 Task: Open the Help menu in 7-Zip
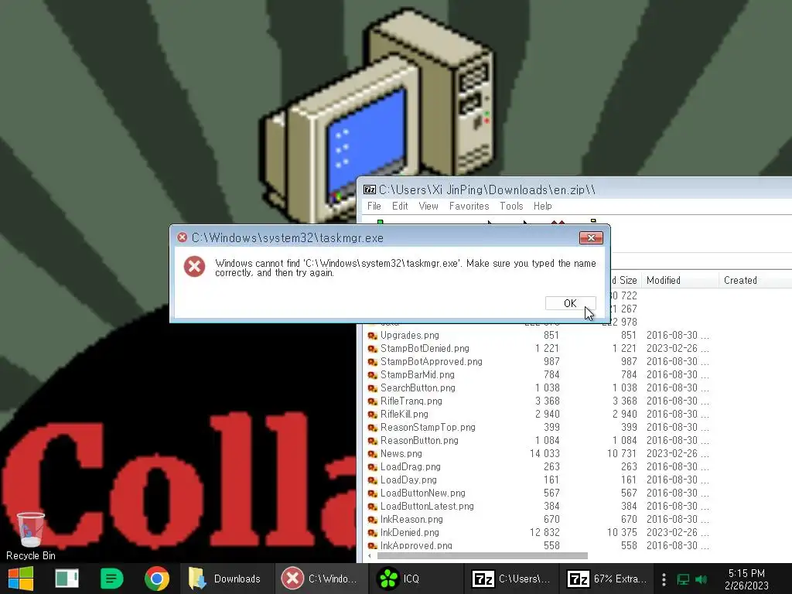click(x=542, y=206)
